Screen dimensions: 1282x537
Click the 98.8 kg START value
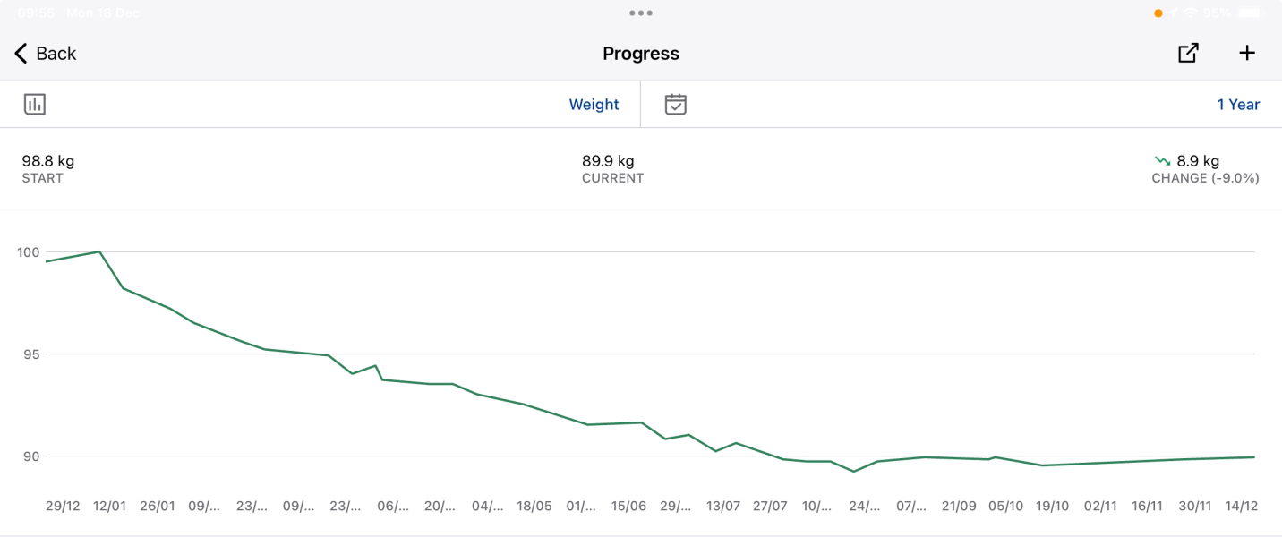point(47,161)
